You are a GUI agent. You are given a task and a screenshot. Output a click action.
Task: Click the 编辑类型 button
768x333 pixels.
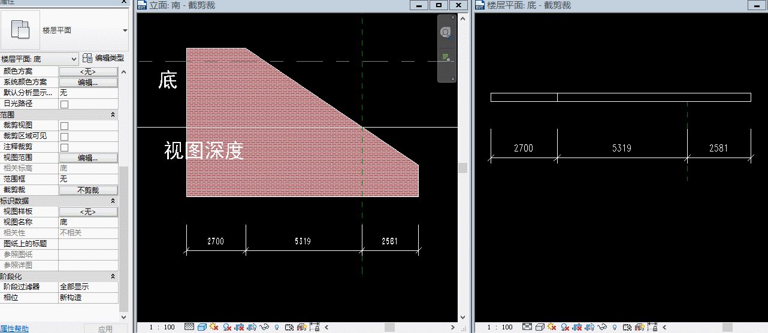(x=104, y=58)
